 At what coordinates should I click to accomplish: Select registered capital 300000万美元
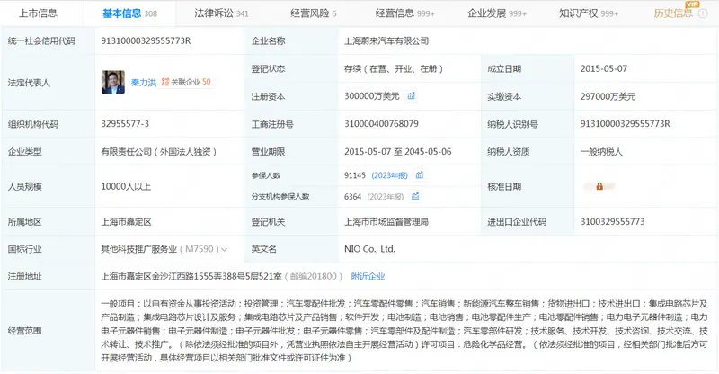coord(372,96)
